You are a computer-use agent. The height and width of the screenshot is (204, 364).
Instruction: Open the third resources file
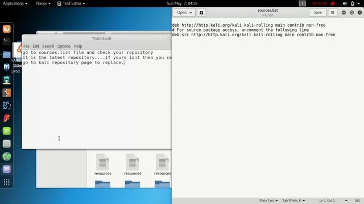coord(162,164)
